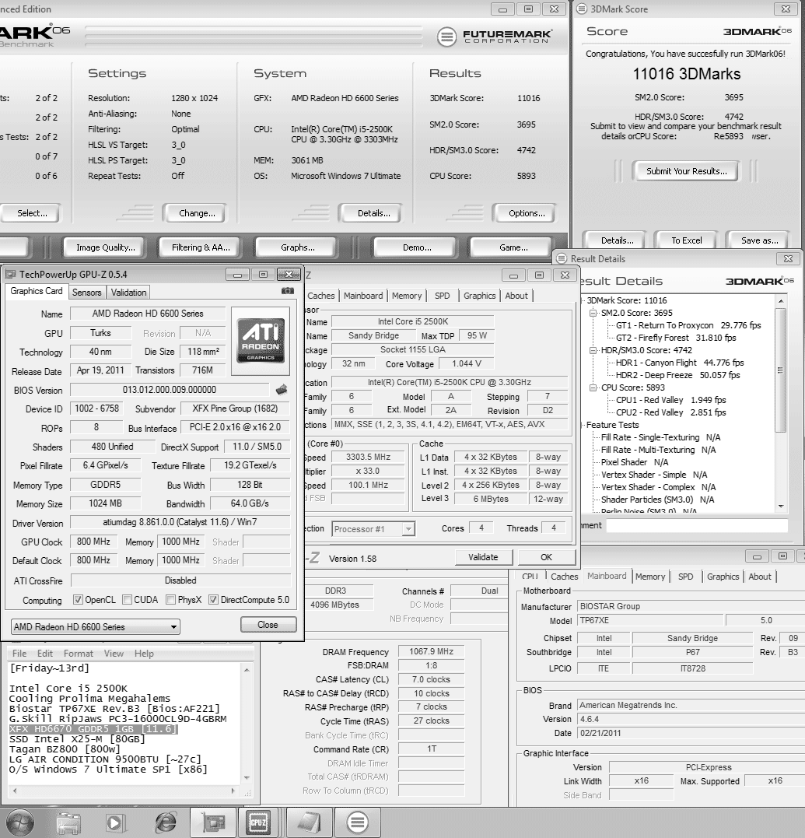Open Internet Explorer from the taskbar
Image resolution: width=805 pixels, height=838 pixels.
coord(165,822)
